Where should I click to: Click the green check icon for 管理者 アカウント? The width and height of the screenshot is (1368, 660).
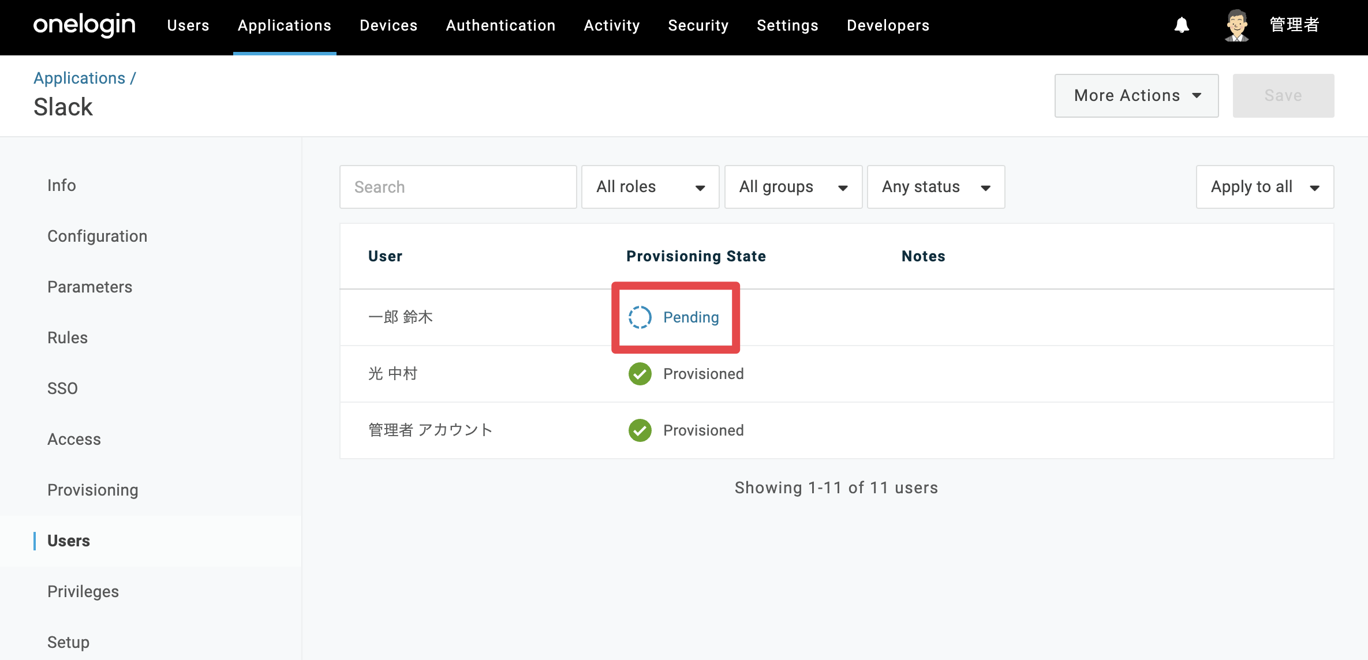(640, 430)
